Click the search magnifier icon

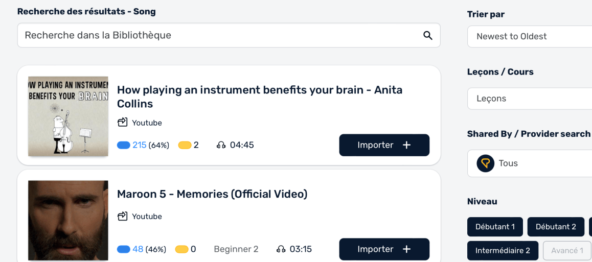click(428, 35)
